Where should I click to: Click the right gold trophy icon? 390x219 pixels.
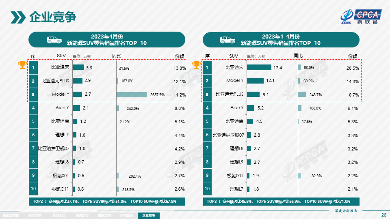click(x=196, y=64)
